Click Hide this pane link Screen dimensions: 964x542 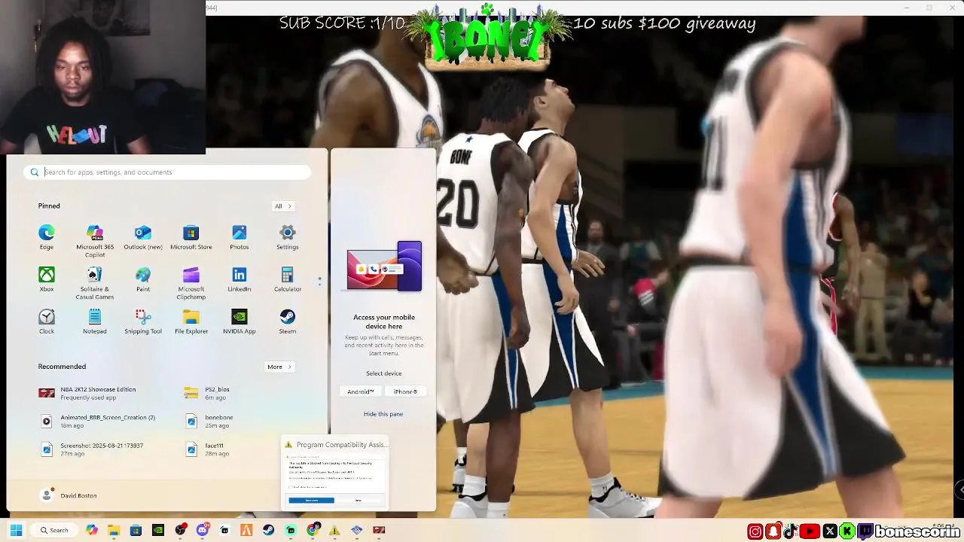383,414
